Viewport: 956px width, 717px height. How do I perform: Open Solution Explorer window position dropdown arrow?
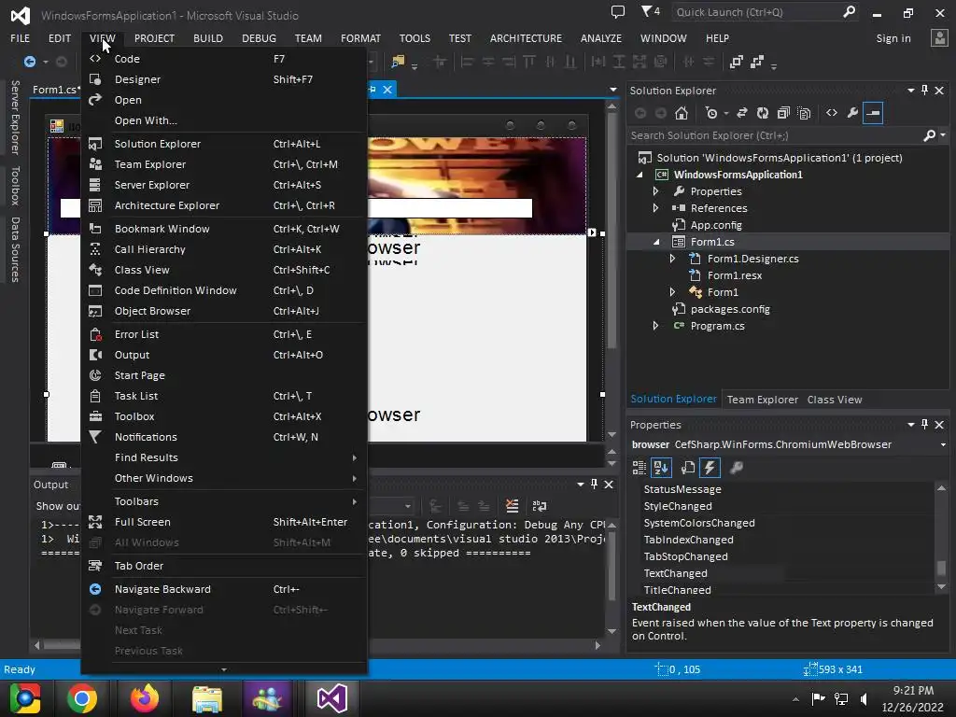click(911, 91)
